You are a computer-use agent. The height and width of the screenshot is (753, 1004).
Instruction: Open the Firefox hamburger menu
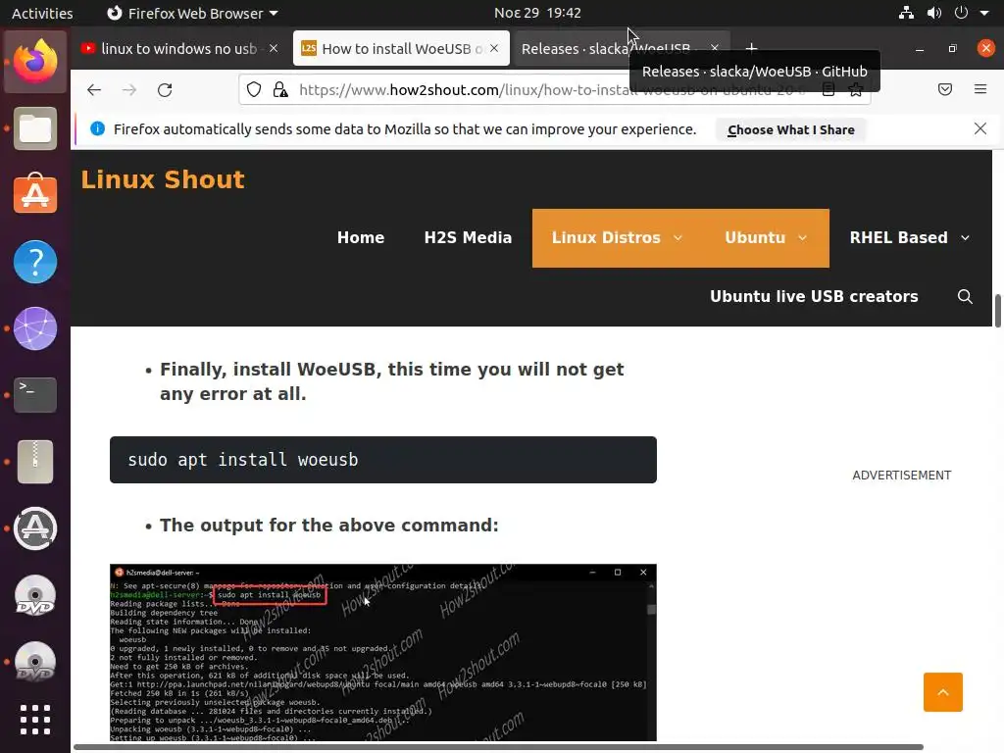point(980,89)
